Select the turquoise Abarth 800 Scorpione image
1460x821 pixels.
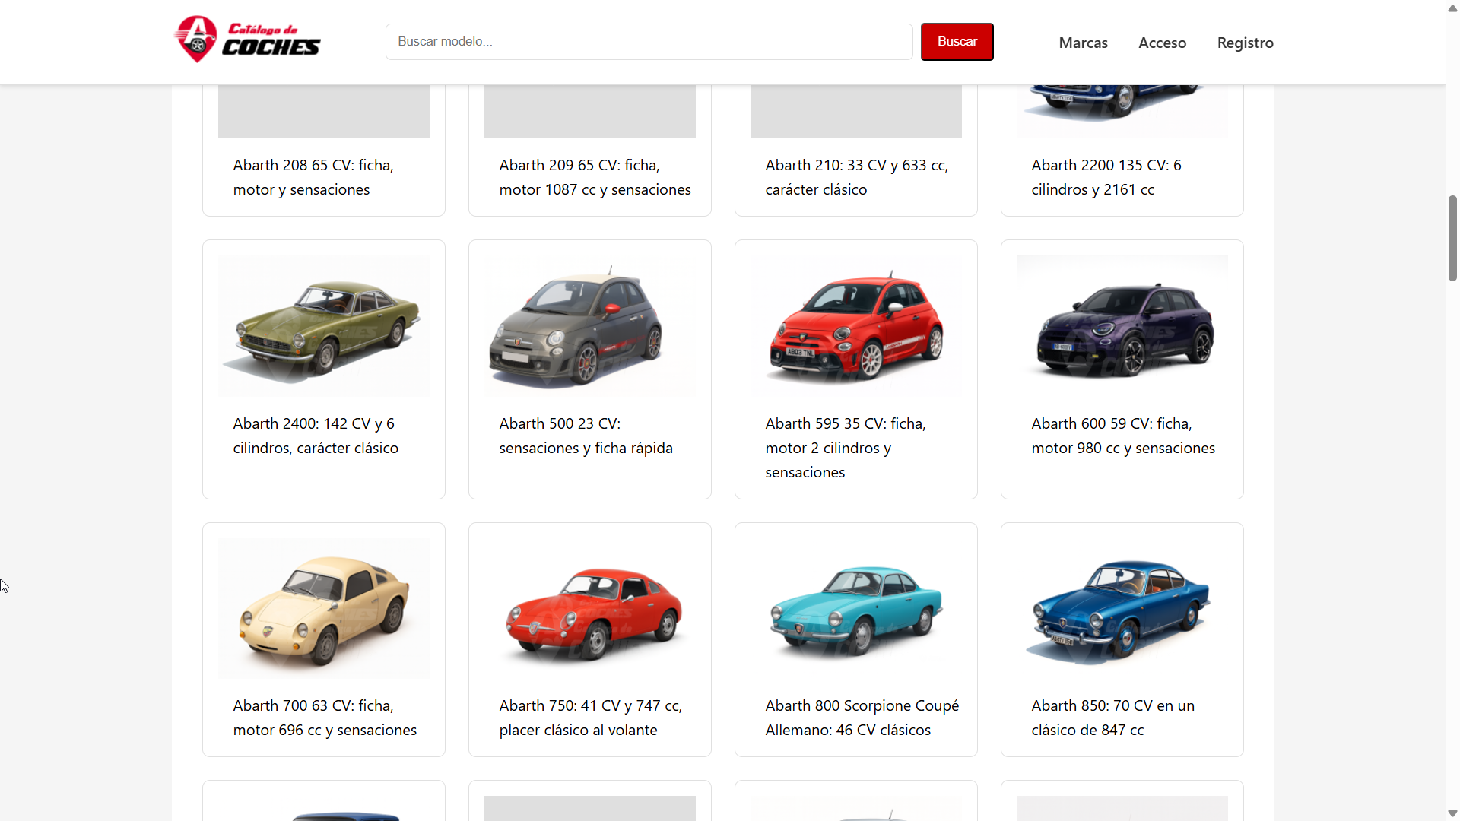click(x=856, y=608)
